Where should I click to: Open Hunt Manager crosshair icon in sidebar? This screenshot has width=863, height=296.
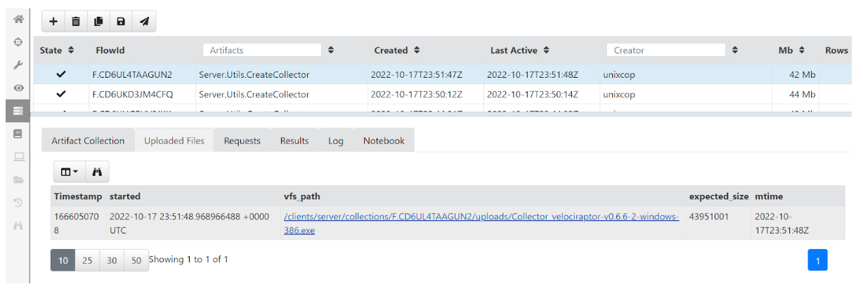[x=18, y=42]
